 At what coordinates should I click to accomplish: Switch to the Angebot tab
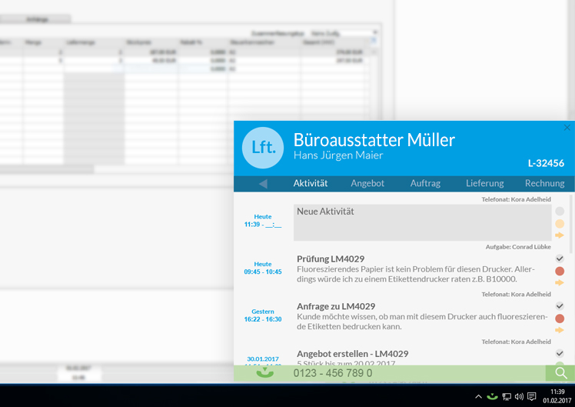[x=367, y=184]
